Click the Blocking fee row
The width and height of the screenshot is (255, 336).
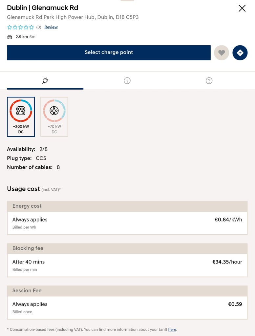click(127, 265)
